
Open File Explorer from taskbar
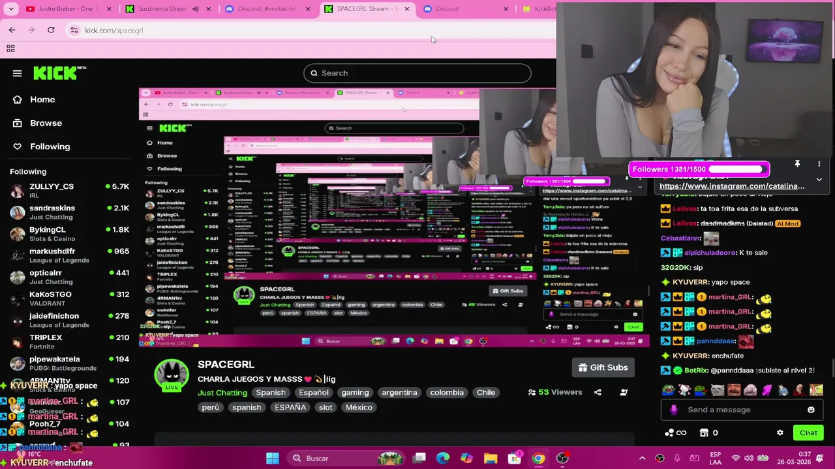(491, 459)
